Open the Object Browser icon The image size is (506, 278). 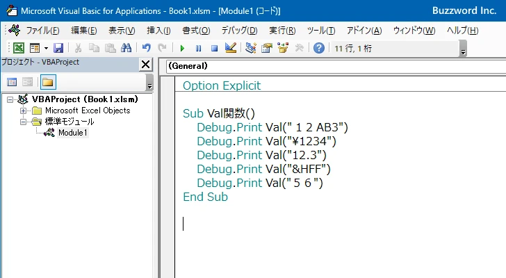point(283,48)
